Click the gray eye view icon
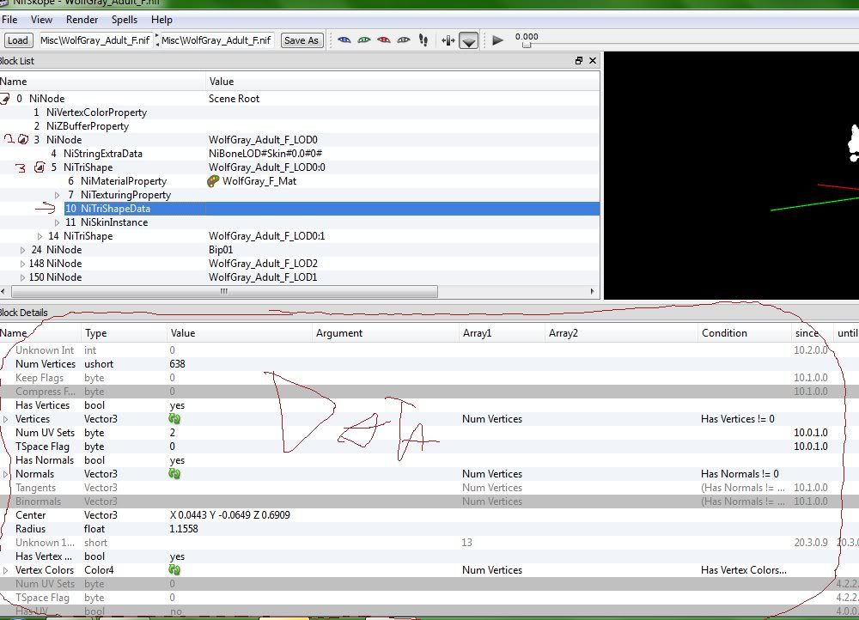 click(404, 40)
